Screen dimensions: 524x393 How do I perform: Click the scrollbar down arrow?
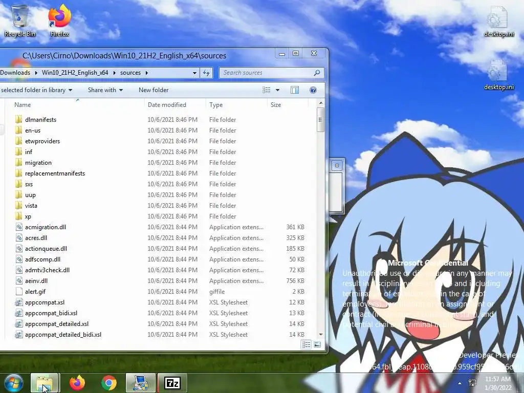[x=320, y=334]
